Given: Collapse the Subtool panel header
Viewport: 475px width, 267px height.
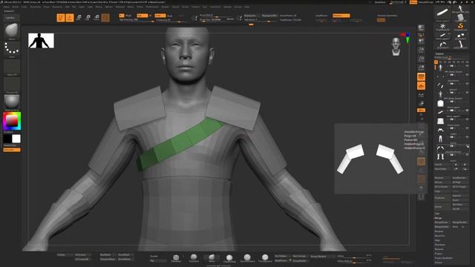Looking at the screenshot, I should tap(439, 54).
